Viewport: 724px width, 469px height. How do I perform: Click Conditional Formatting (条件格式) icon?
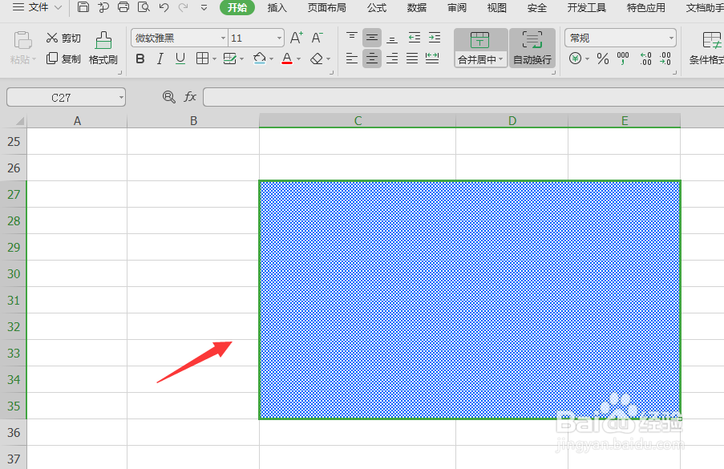tap(706, 48)
